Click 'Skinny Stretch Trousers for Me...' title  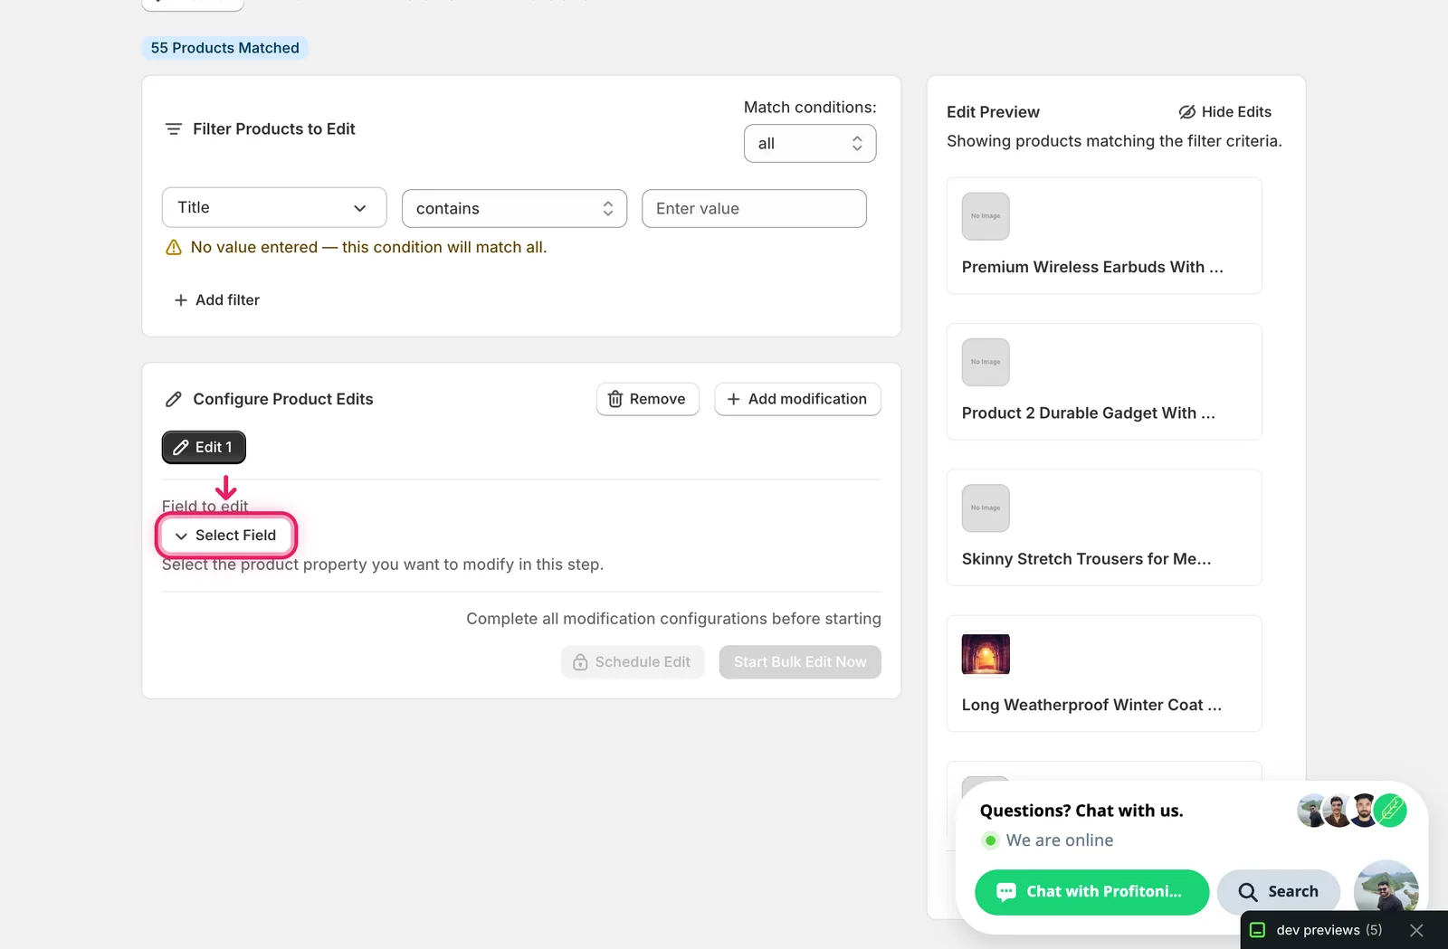(x=1086, y=559)
